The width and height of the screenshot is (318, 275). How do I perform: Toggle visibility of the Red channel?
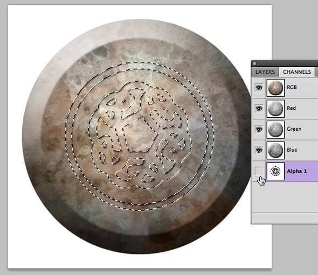coord(259,108)
